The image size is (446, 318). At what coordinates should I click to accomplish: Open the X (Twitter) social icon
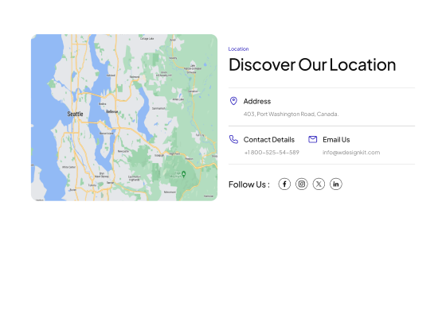point(319,184)
